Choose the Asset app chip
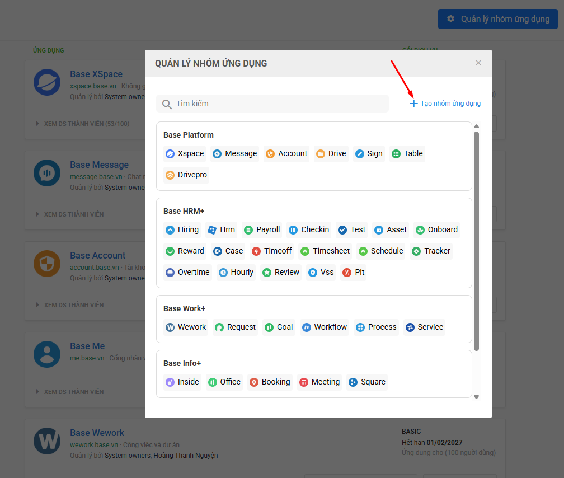 391,229
